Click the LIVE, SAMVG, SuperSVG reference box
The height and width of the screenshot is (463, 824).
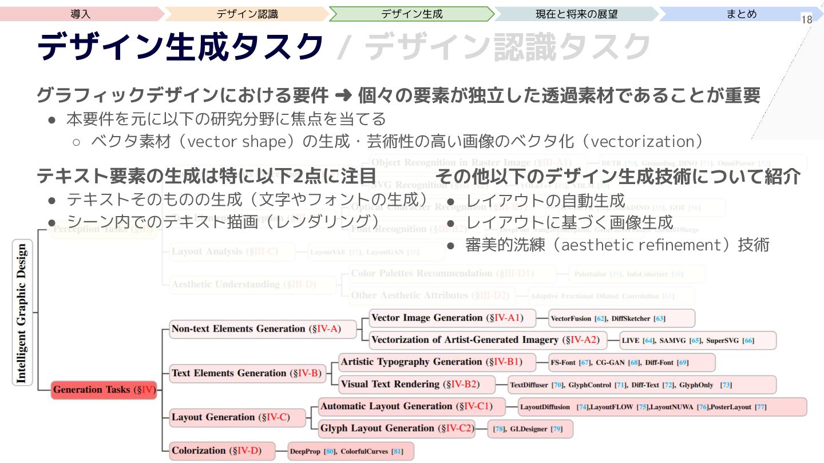click(699, 341)
